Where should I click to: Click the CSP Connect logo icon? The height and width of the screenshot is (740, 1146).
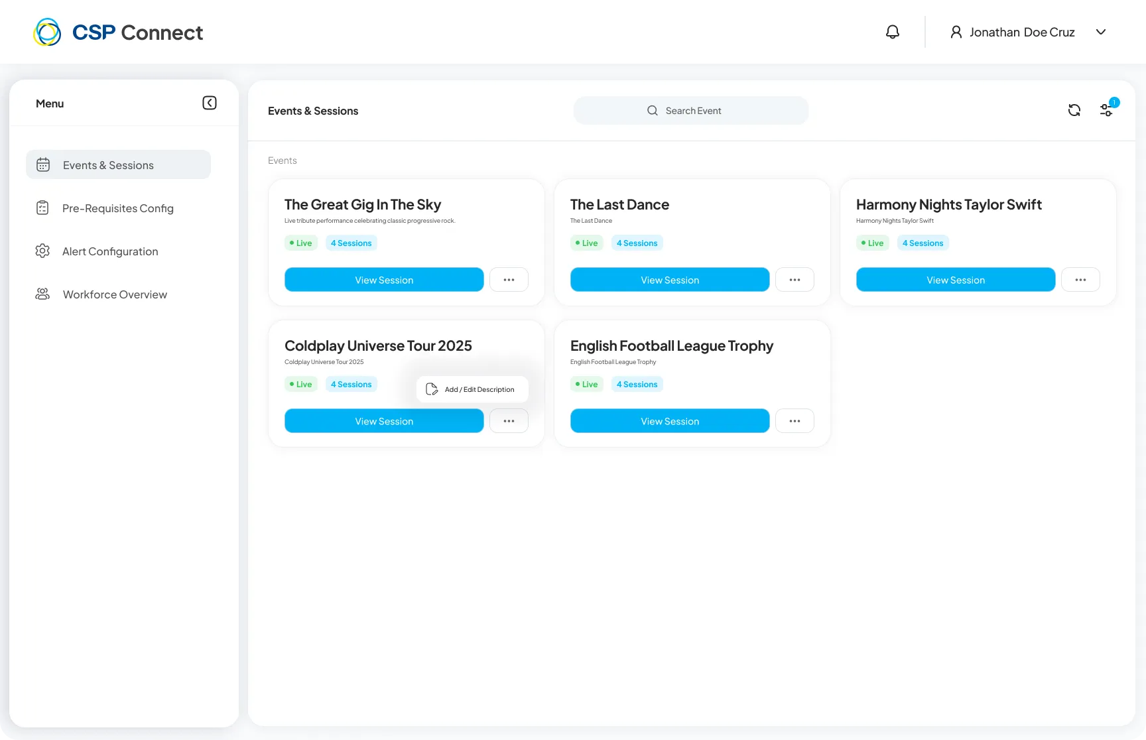(47, 32)
